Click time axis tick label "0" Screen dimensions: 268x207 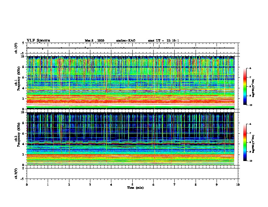click(27, 185)
